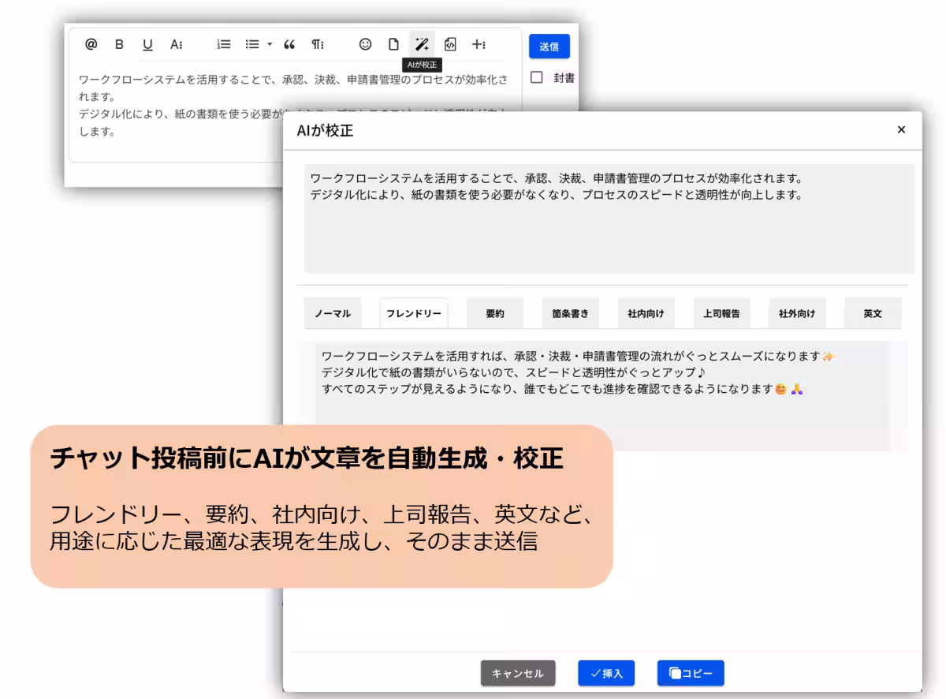Select the ordered list icon
Viewport: 946px width, 699px height.
(x=223, y=44)
